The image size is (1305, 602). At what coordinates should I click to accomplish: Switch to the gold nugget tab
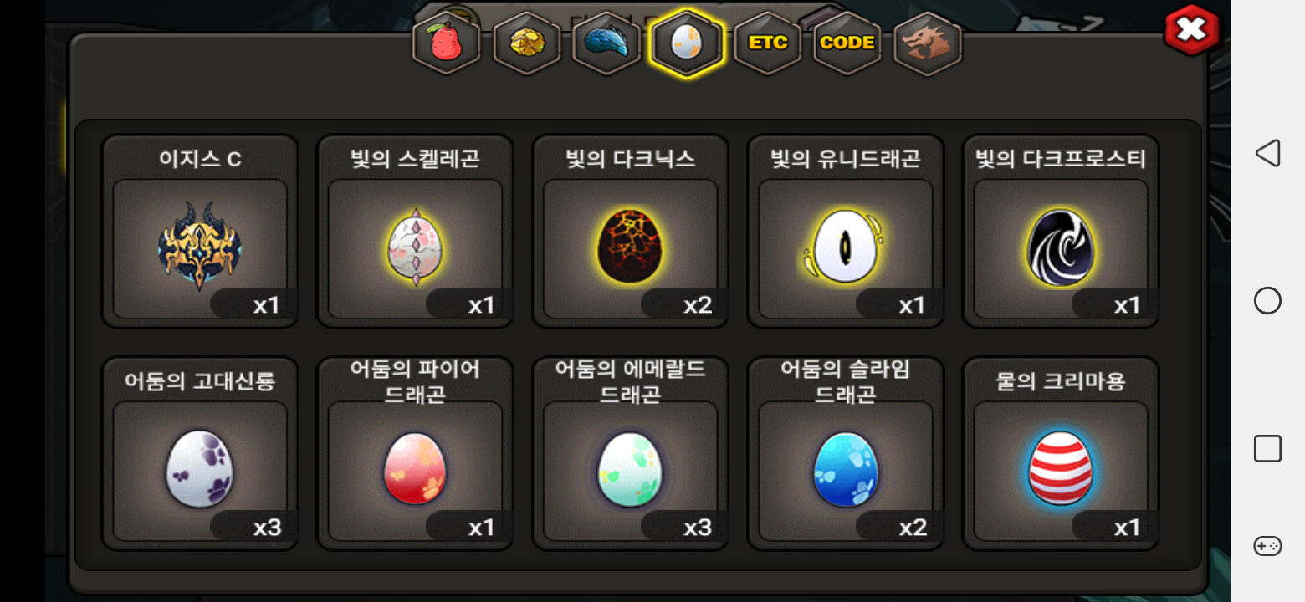click(x=527, y=43)
